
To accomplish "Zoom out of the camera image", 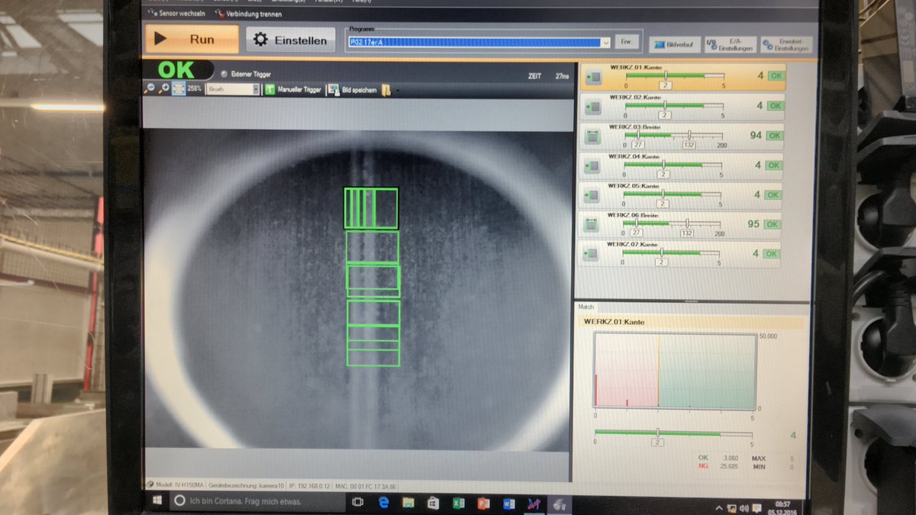I will (x=150, y=89).
